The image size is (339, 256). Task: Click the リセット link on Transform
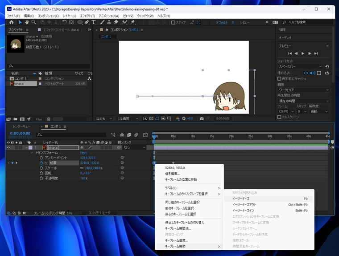[83, 153]
